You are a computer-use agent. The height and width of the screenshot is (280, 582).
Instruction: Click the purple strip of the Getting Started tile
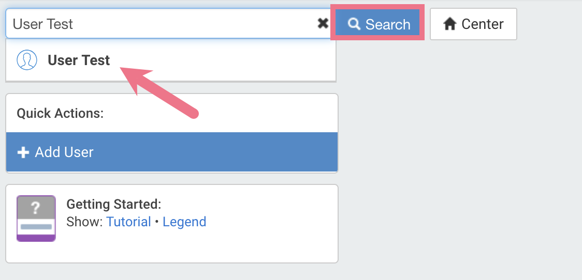point(36,238)
